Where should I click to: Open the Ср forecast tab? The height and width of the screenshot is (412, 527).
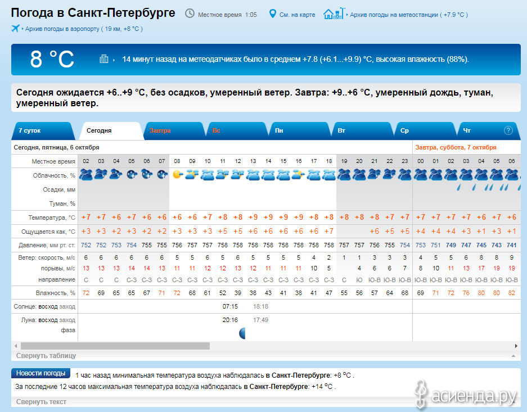(x=426, y=130)
